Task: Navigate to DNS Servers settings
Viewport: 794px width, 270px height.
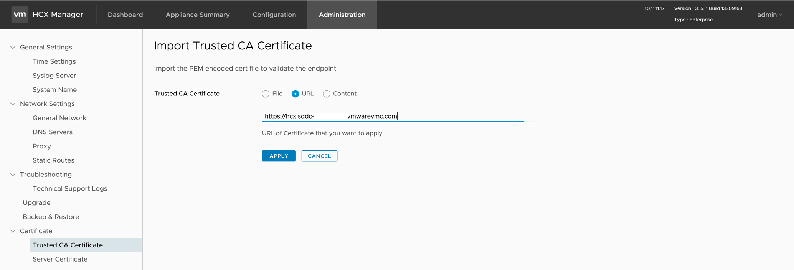Action: pos(53,132)
